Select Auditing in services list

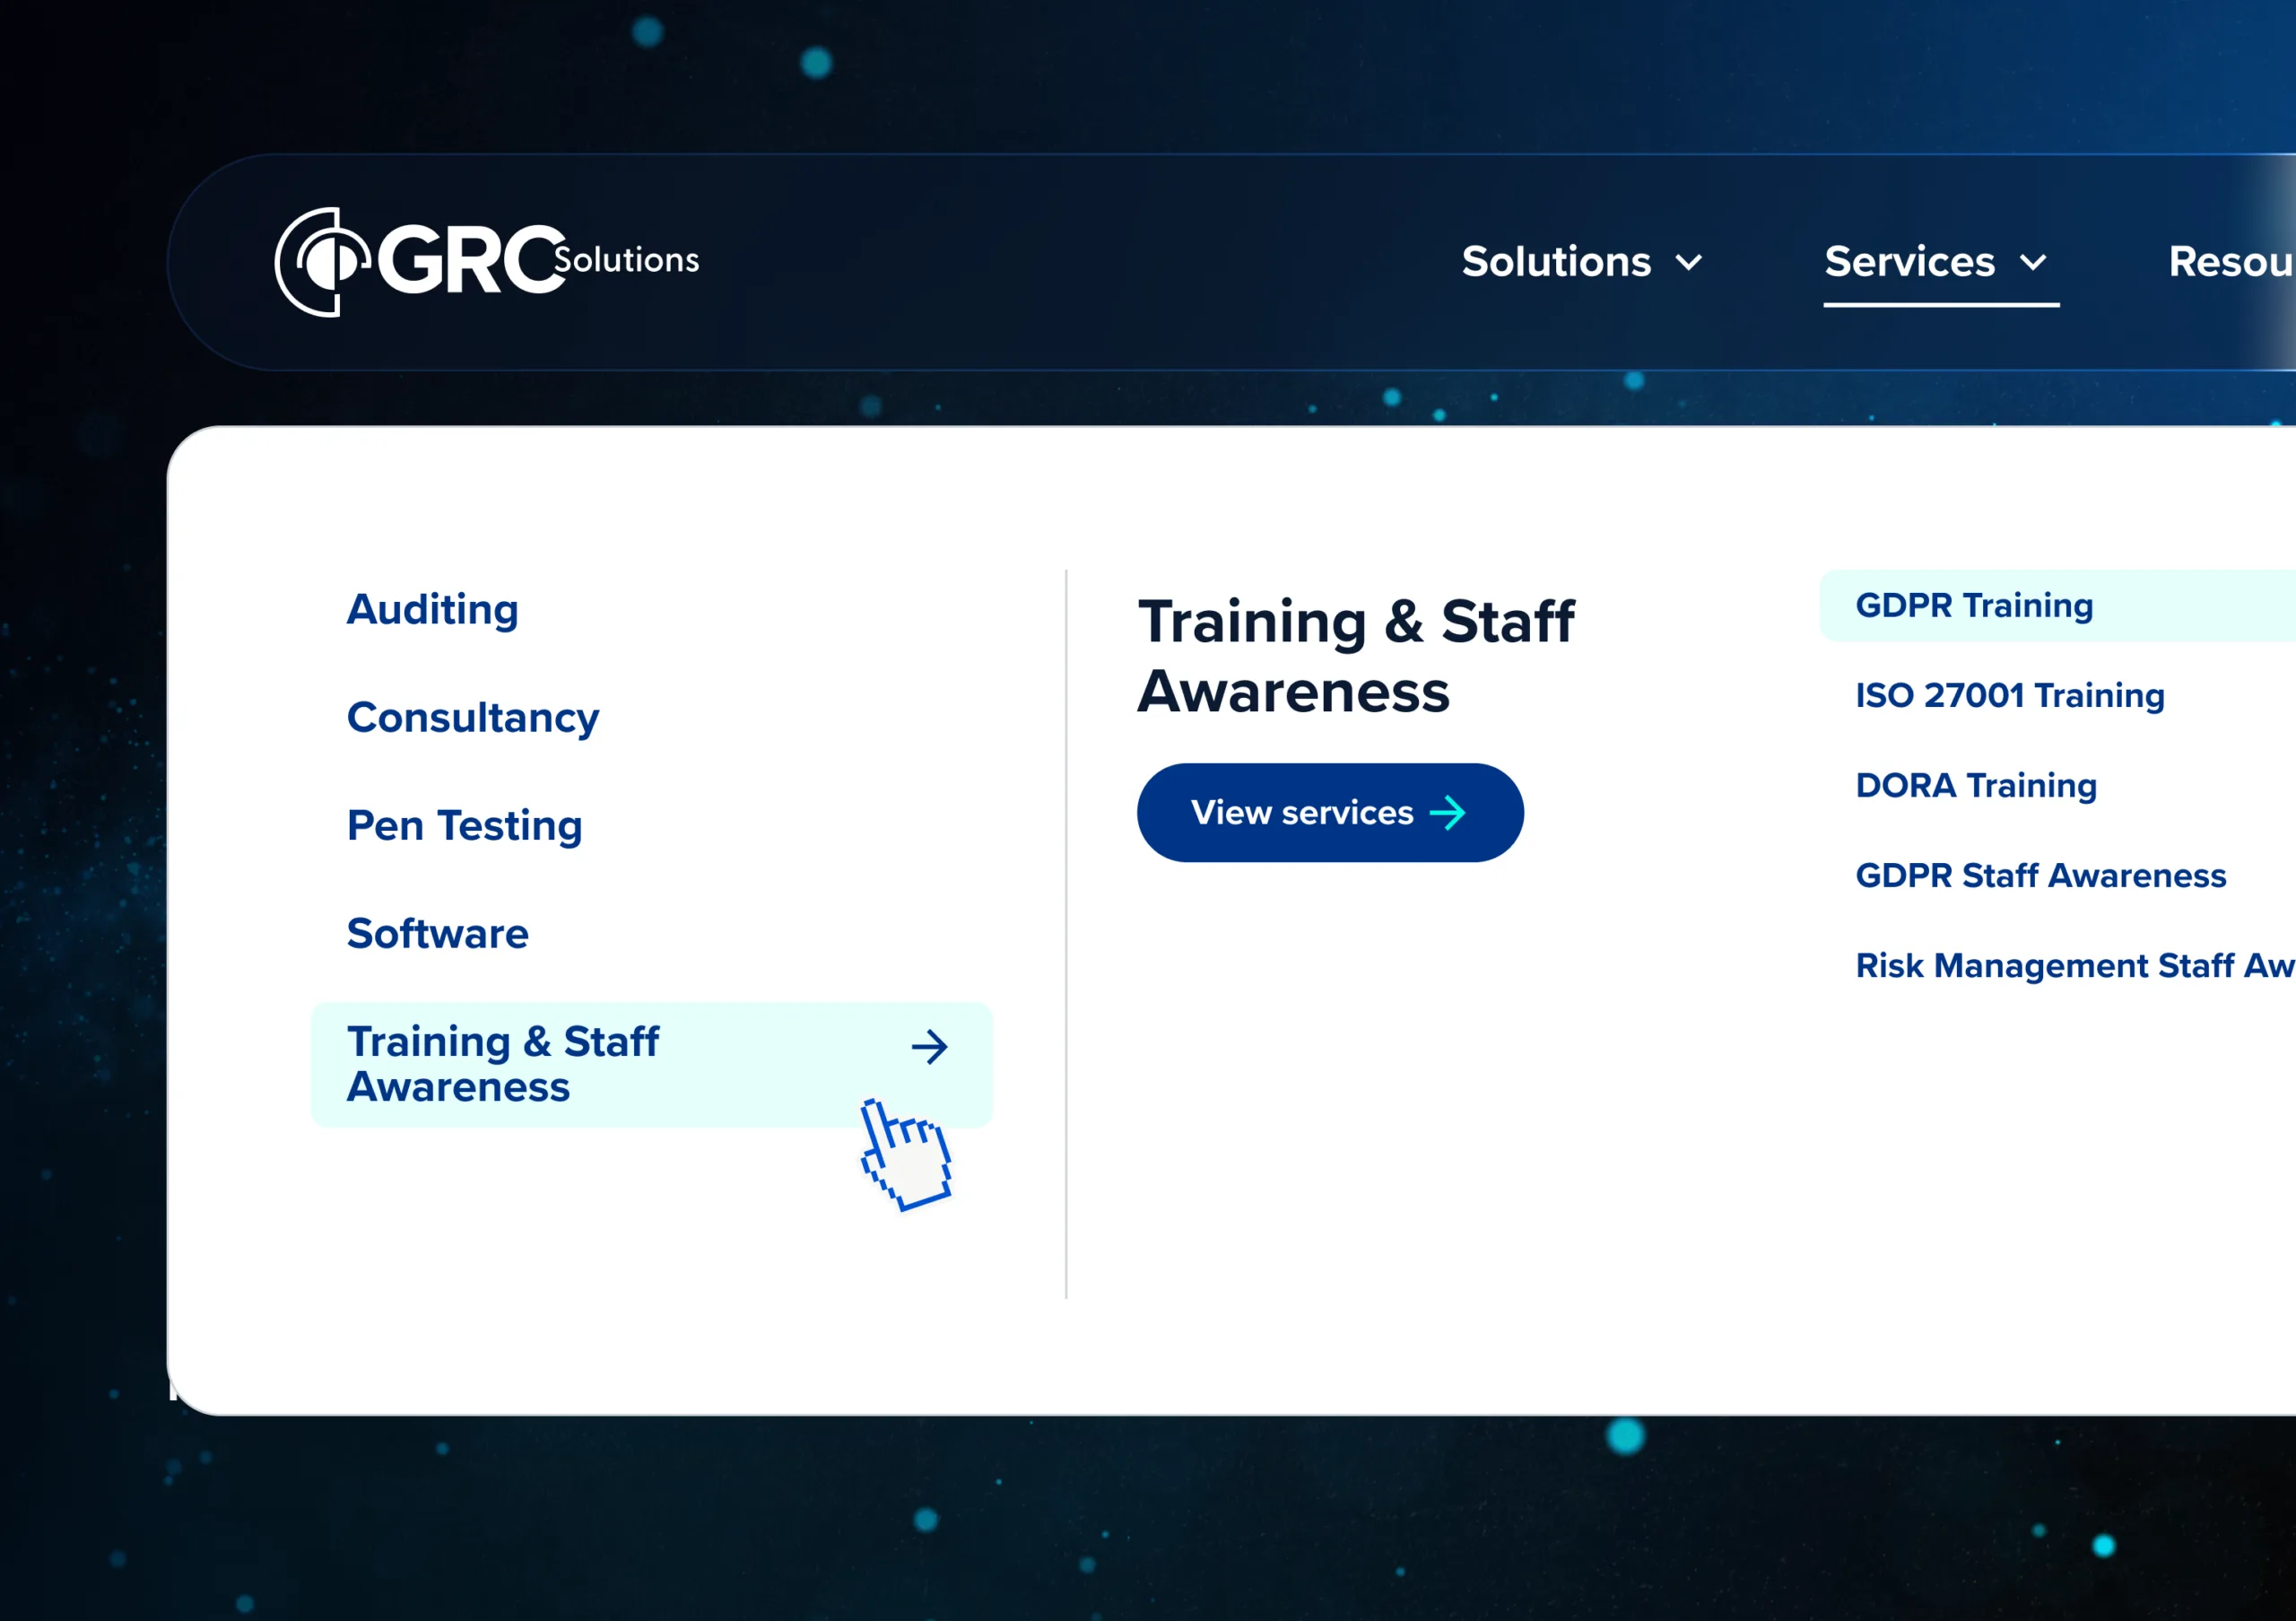pyautogui.click(x=433, y=610)
